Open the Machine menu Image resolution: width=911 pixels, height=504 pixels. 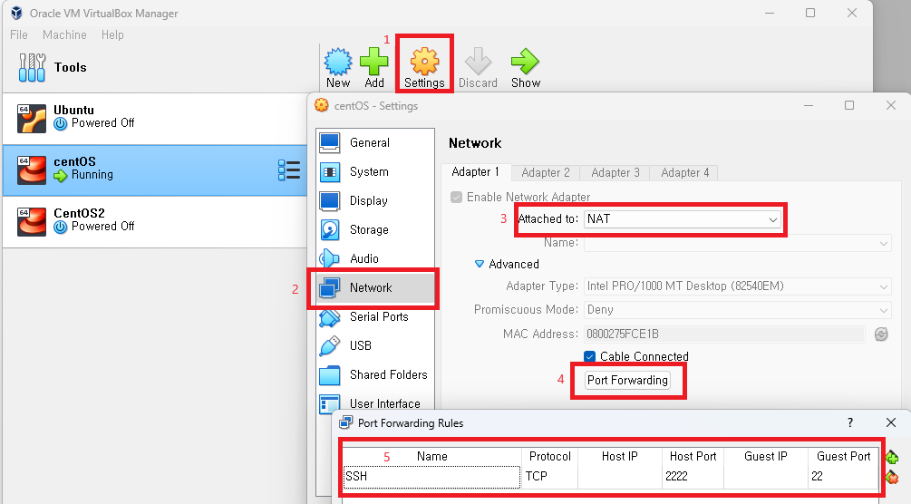(x=64, y=34)
